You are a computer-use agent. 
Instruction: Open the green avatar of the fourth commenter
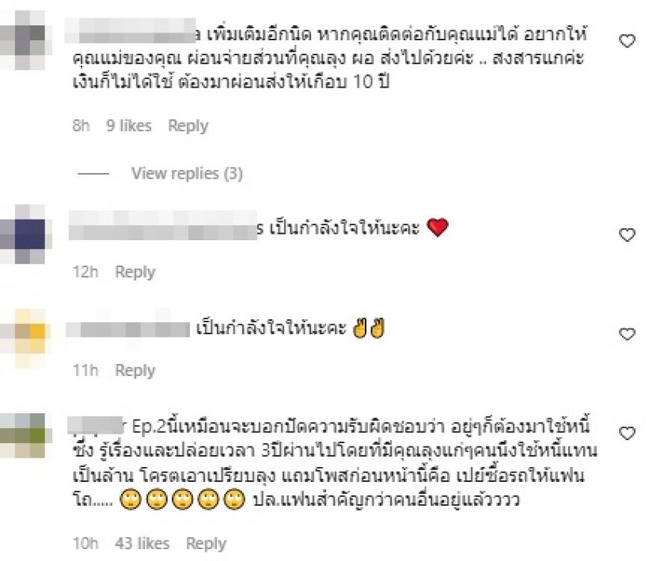(x=25, y=435)
